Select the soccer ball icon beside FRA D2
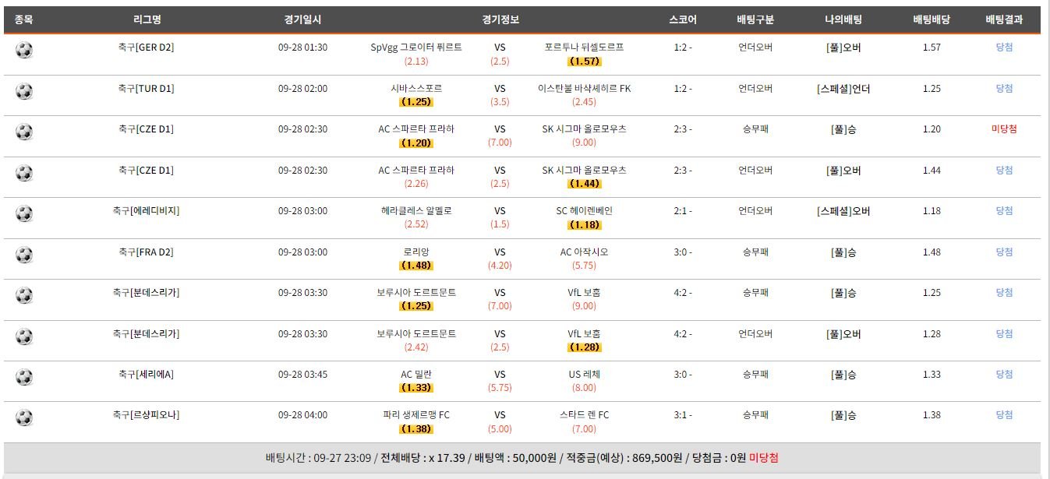This screenshot has width=1050, height=479. [x=24, y=255]
